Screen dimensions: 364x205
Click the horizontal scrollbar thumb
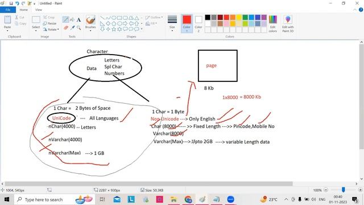148,184
